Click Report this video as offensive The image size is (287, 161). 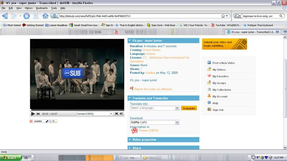pyautogui.click(x=153, y=89)
